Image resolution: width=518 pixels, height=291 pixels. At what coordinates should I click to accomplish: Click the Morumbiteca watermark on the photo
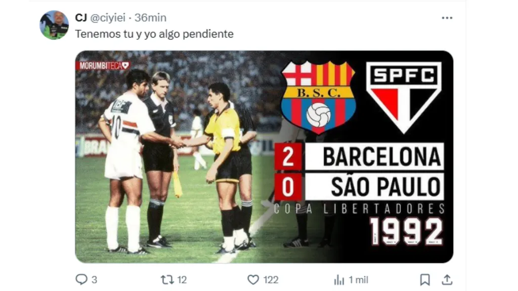point(103,65)
